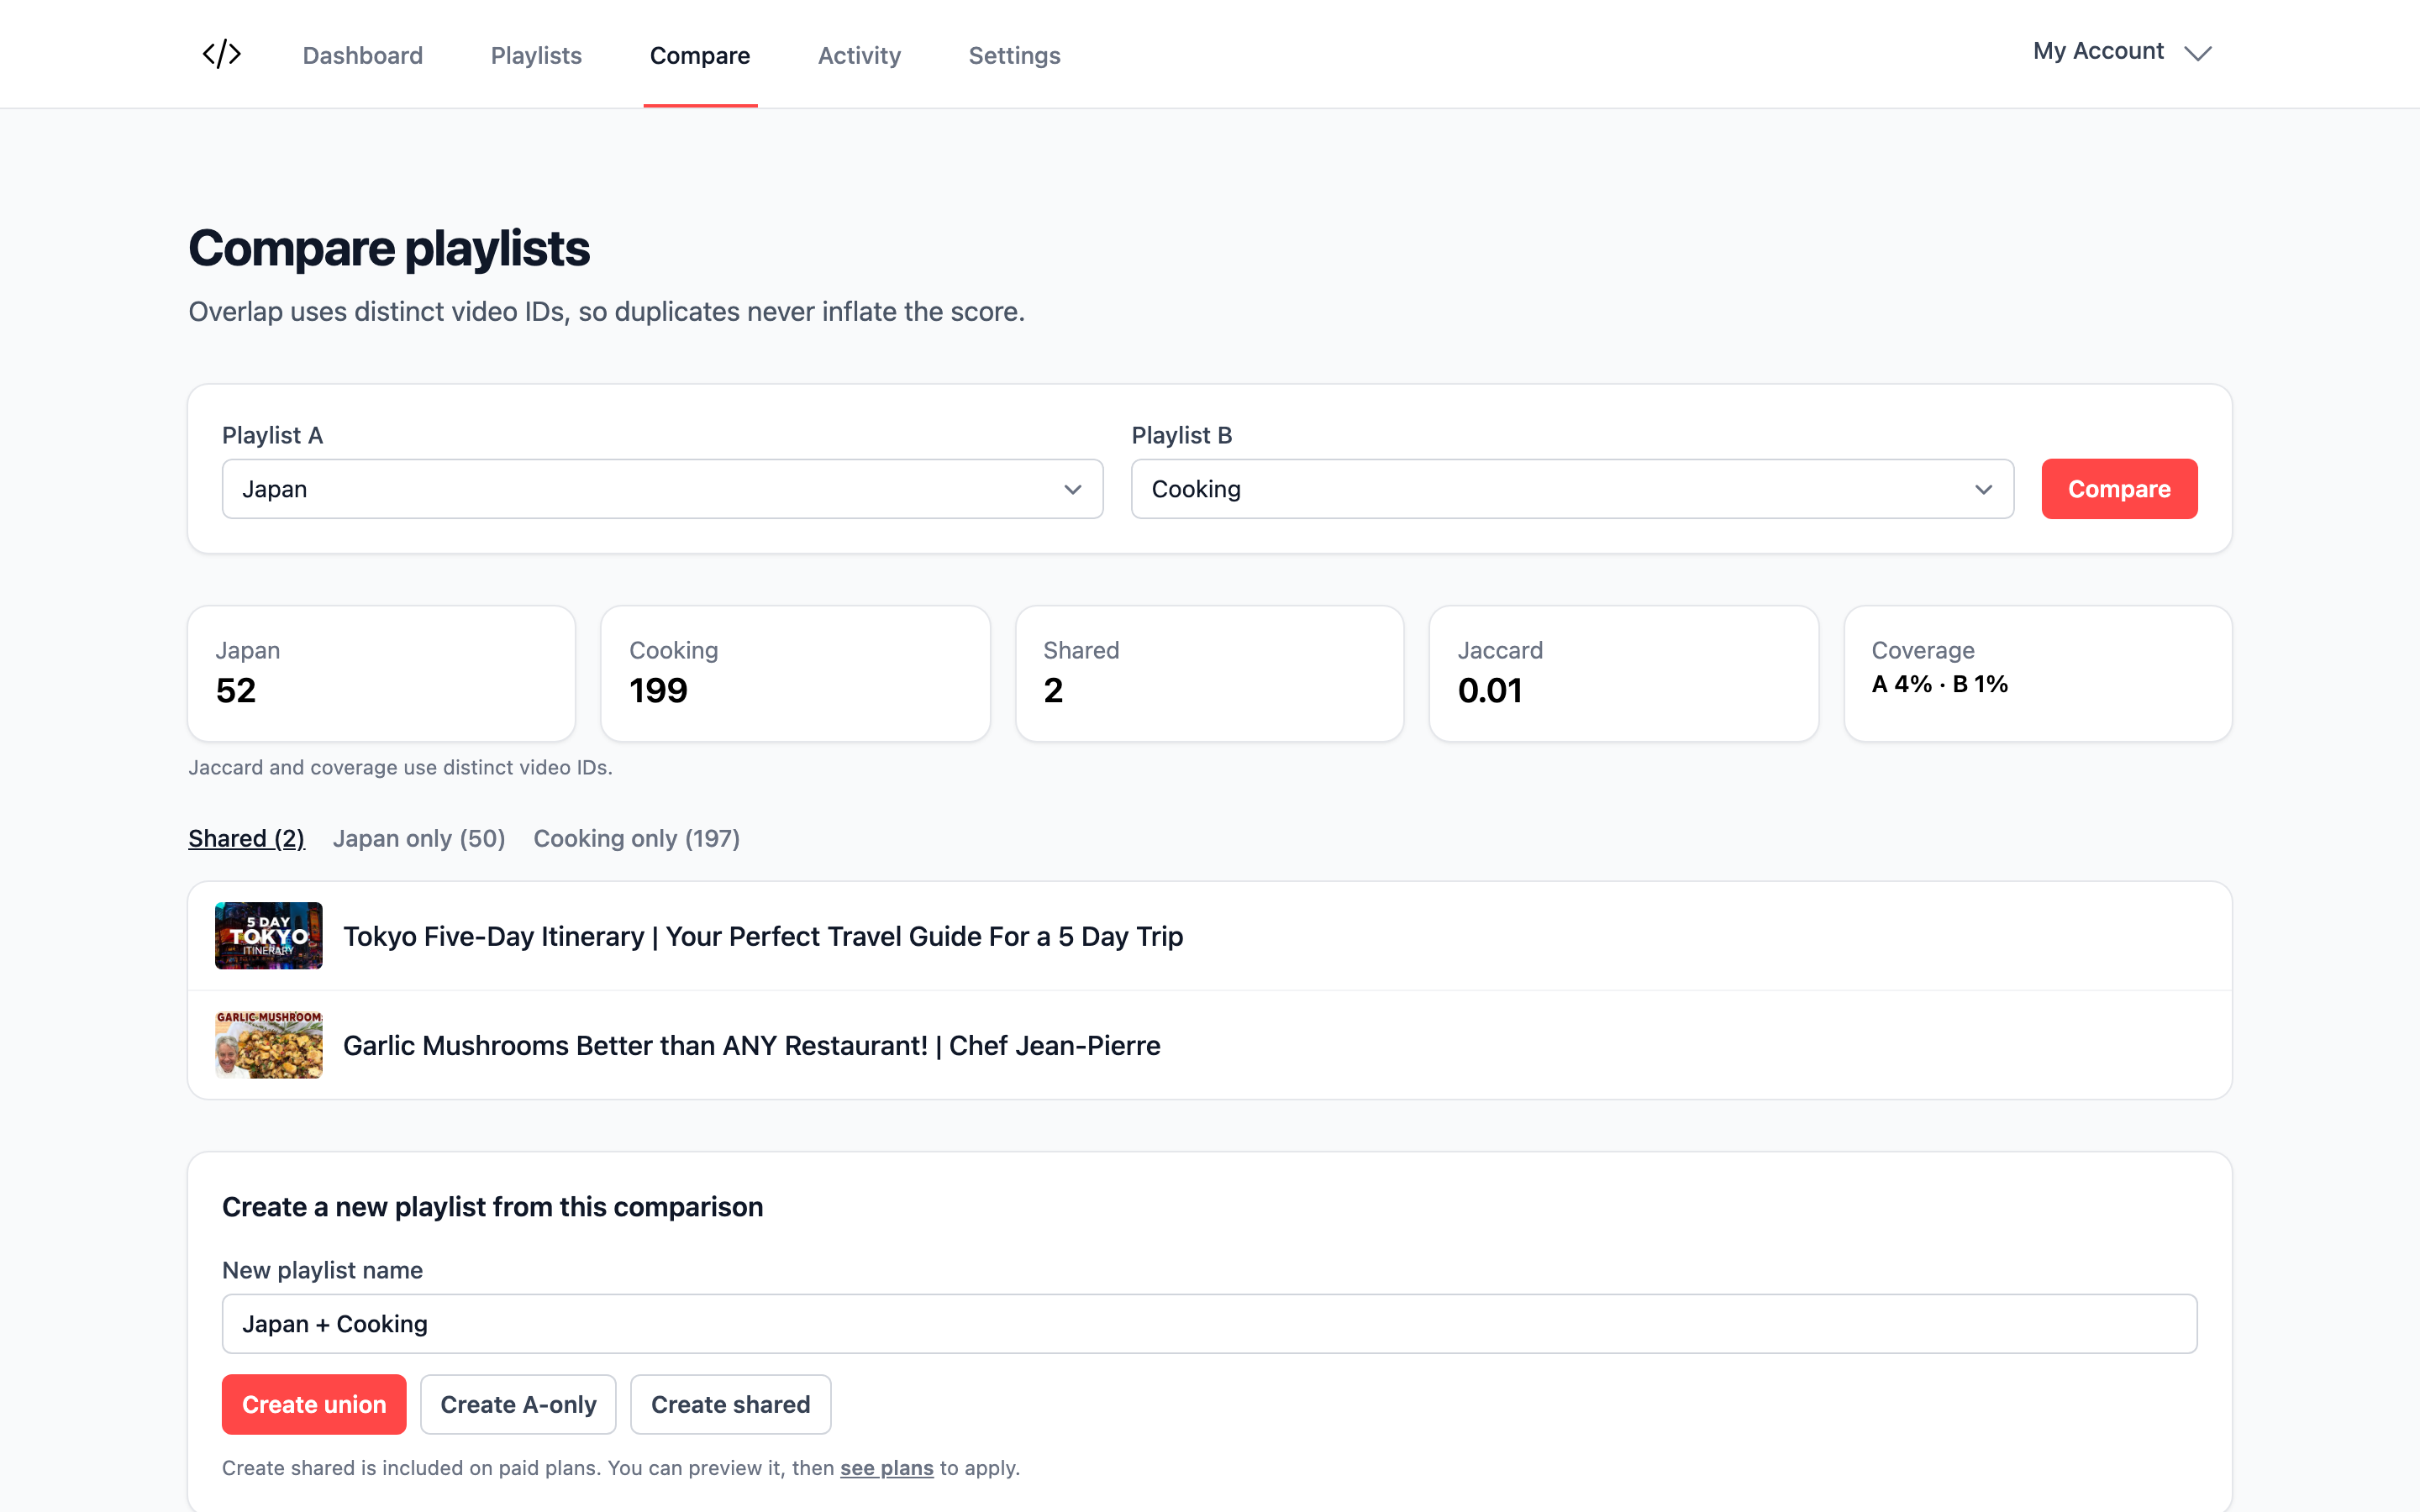Screen dimensions: 2420x1512
Task: Click the Shared 2 stat card
Action: point(1209,673)
